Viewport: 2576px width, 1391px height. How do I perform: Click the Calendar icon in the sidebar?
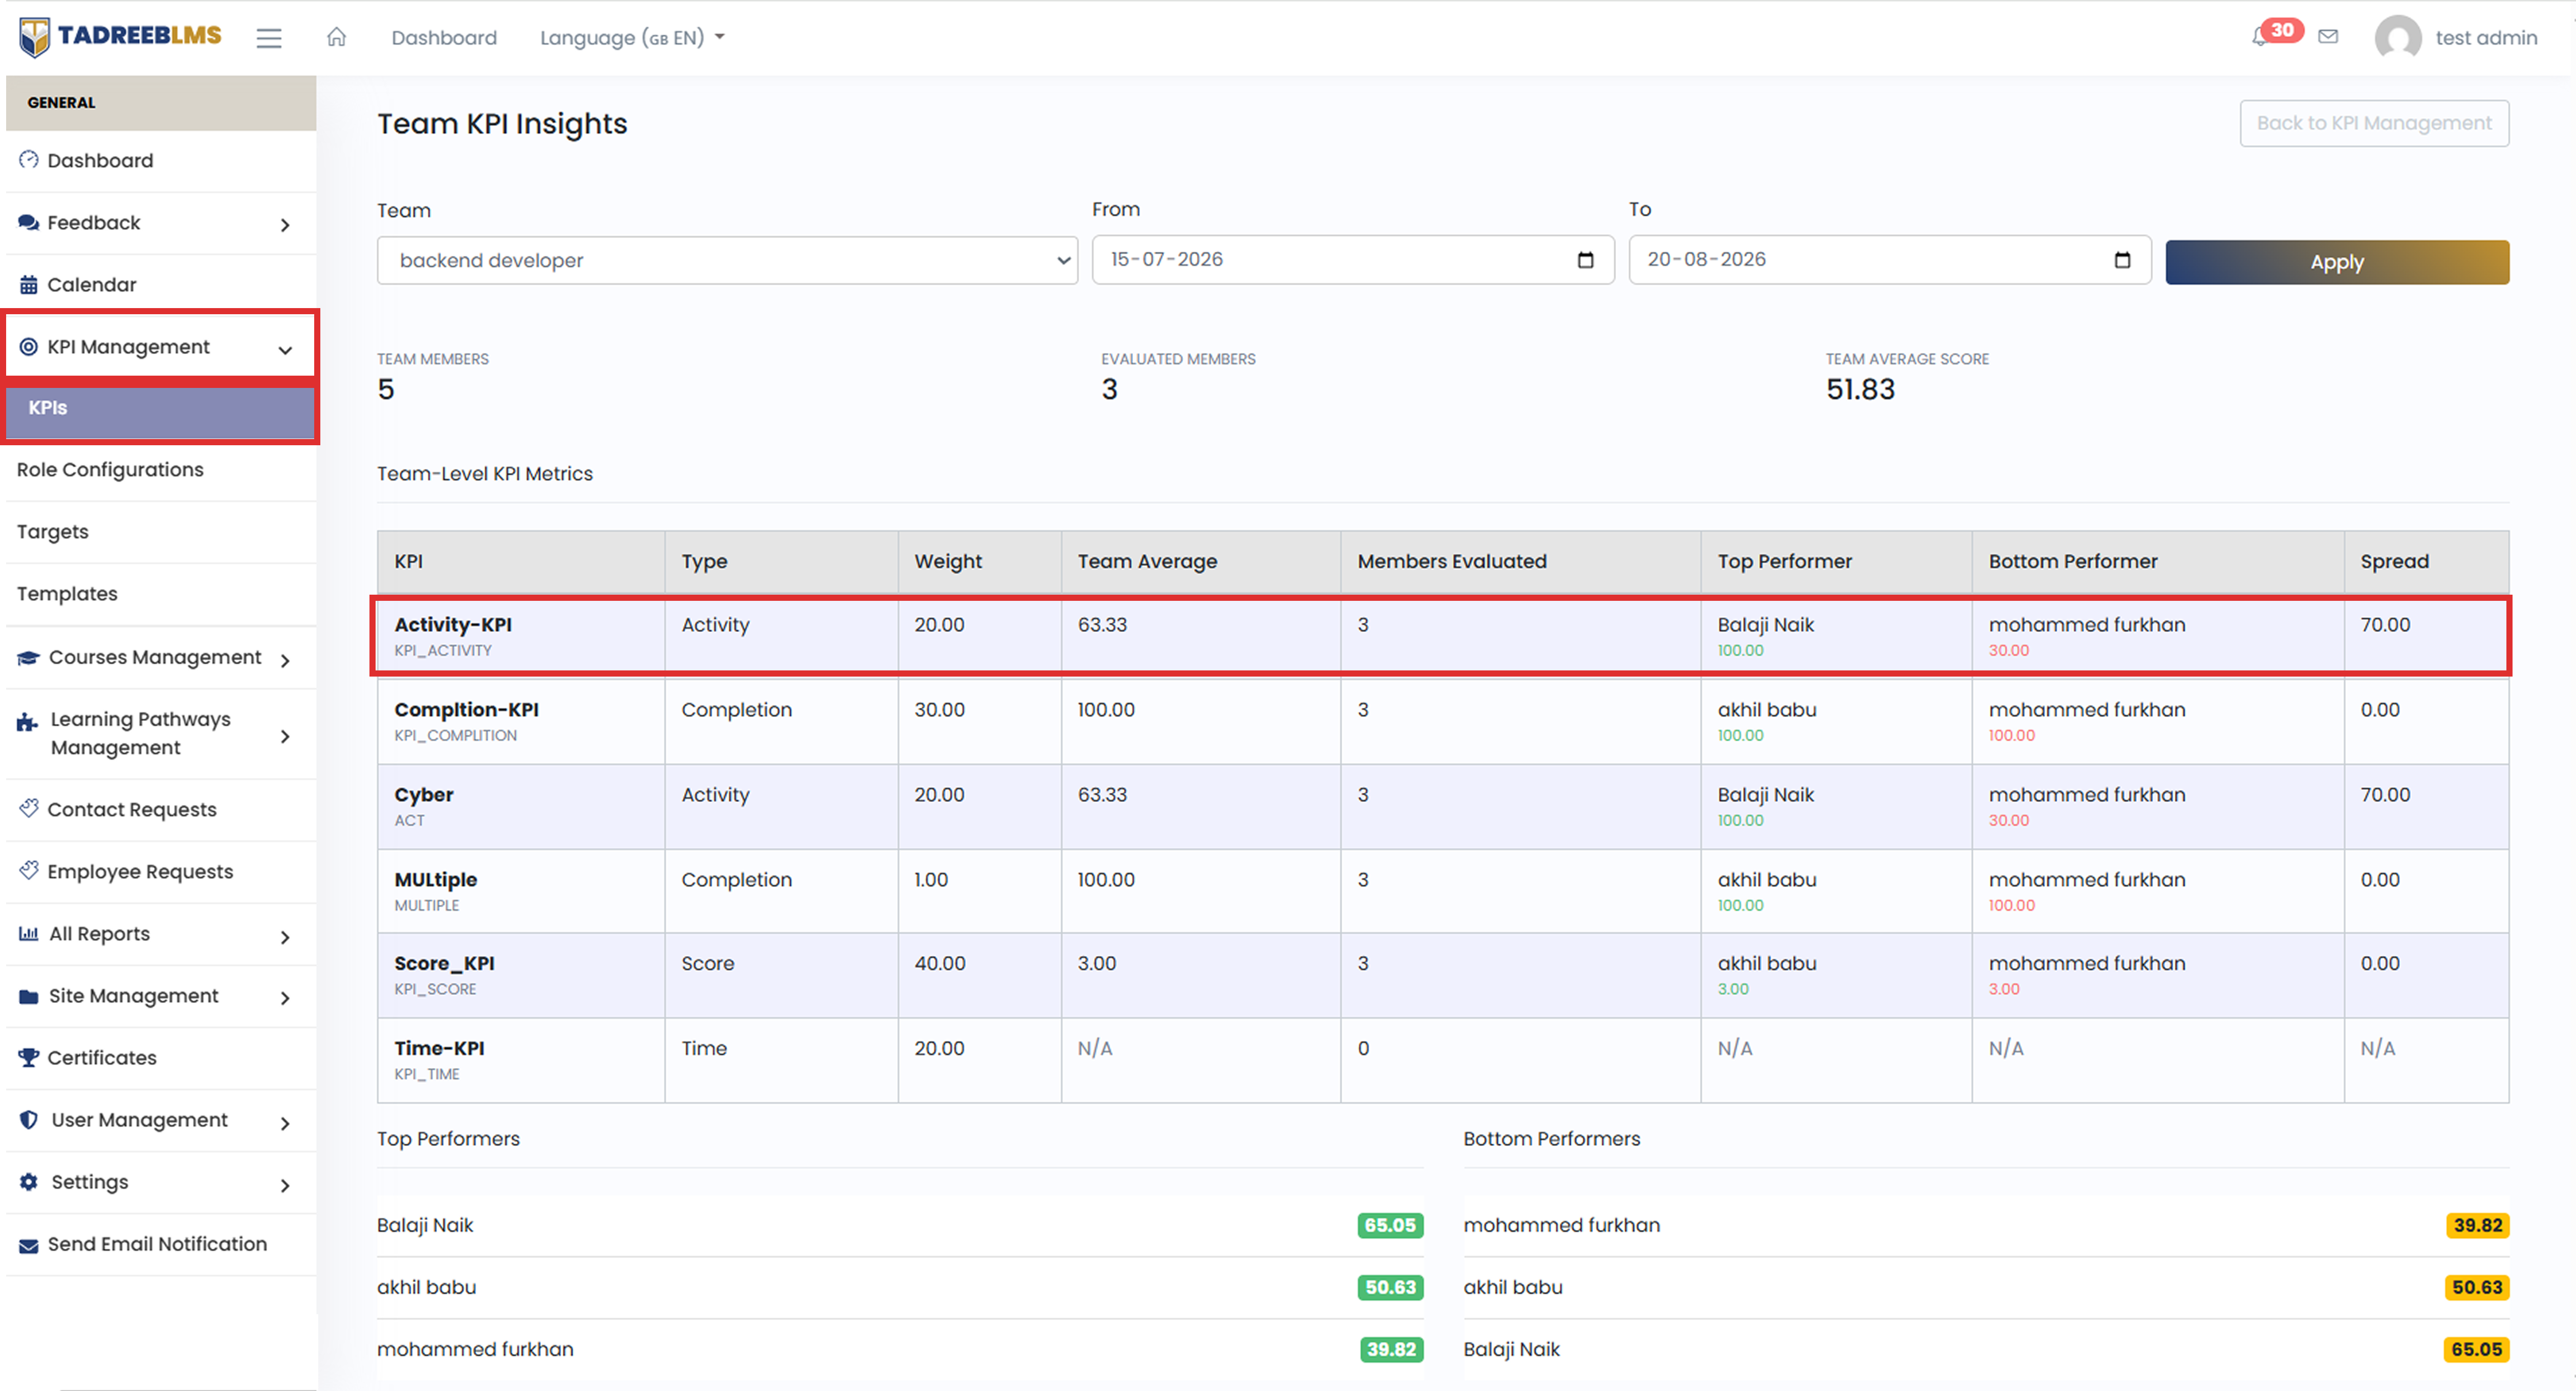pyautogui.click(x=28, y=285)
